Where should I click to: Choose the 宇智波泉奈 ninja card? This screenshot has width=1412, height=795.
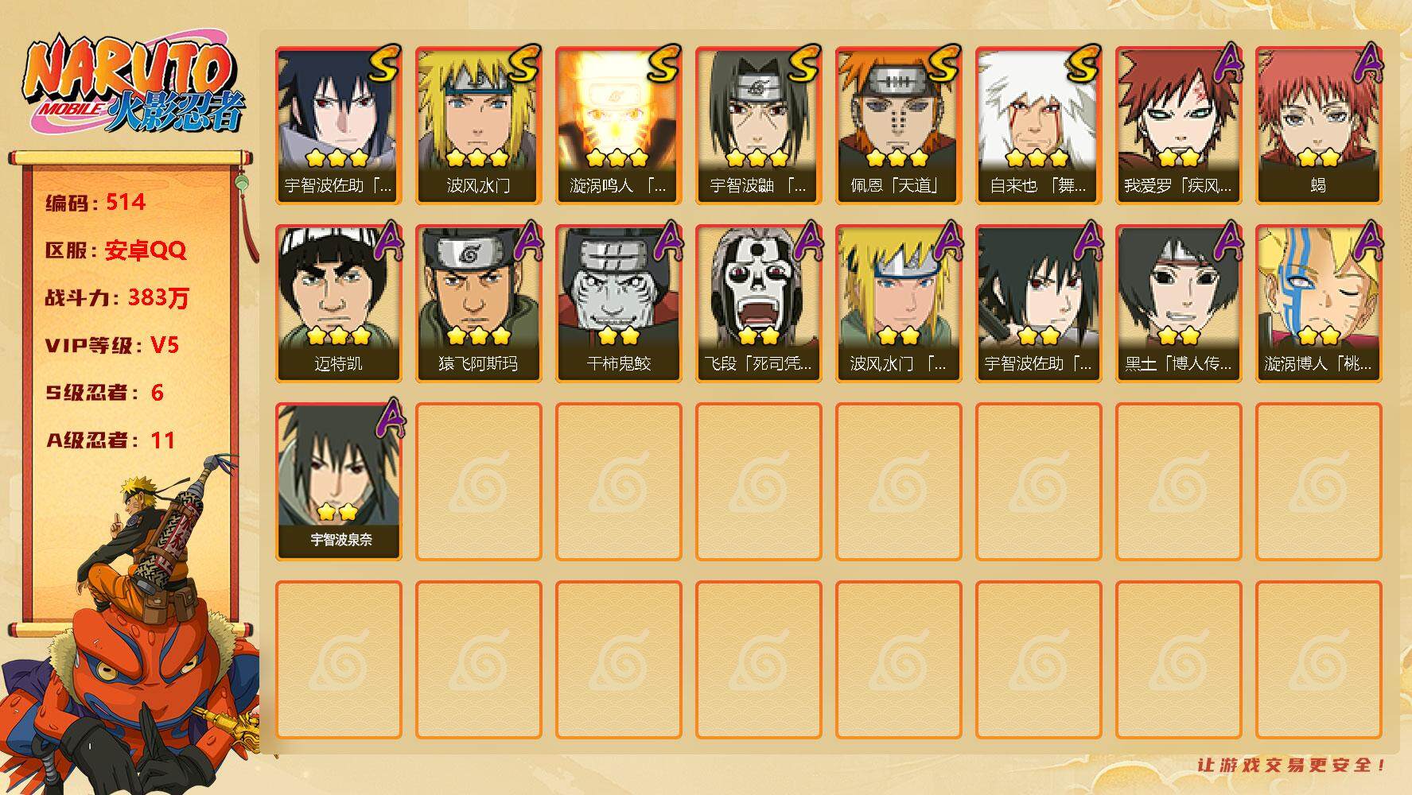click(x=338, y=482)
